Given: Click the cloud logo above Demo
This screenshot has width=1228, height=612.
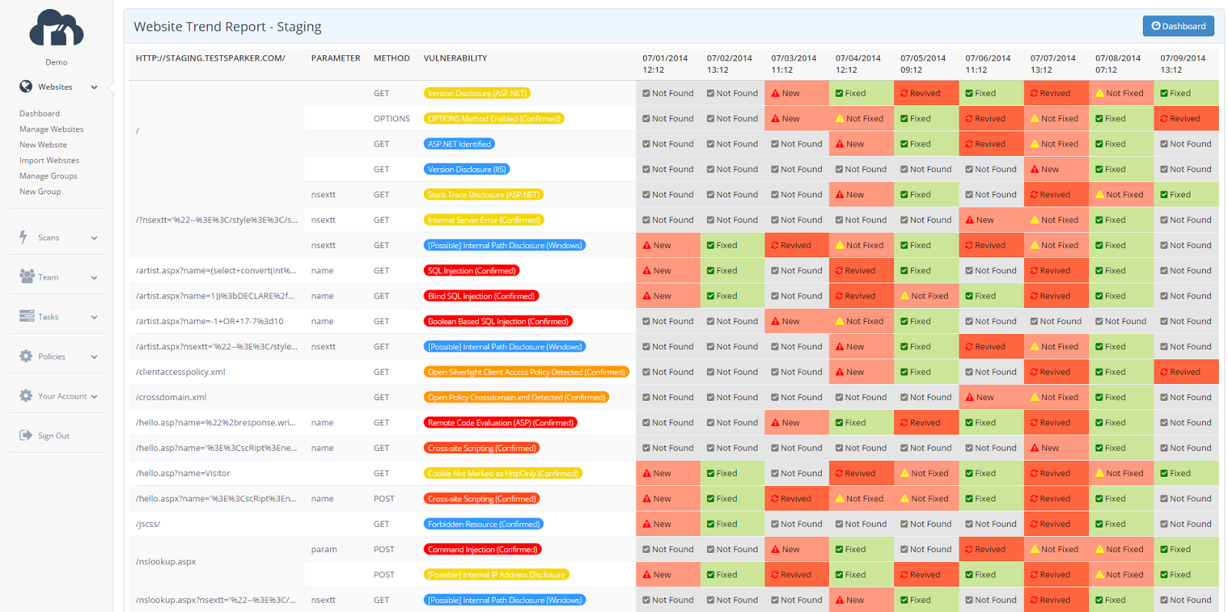Looking at the screenshot, I should 56,29.
